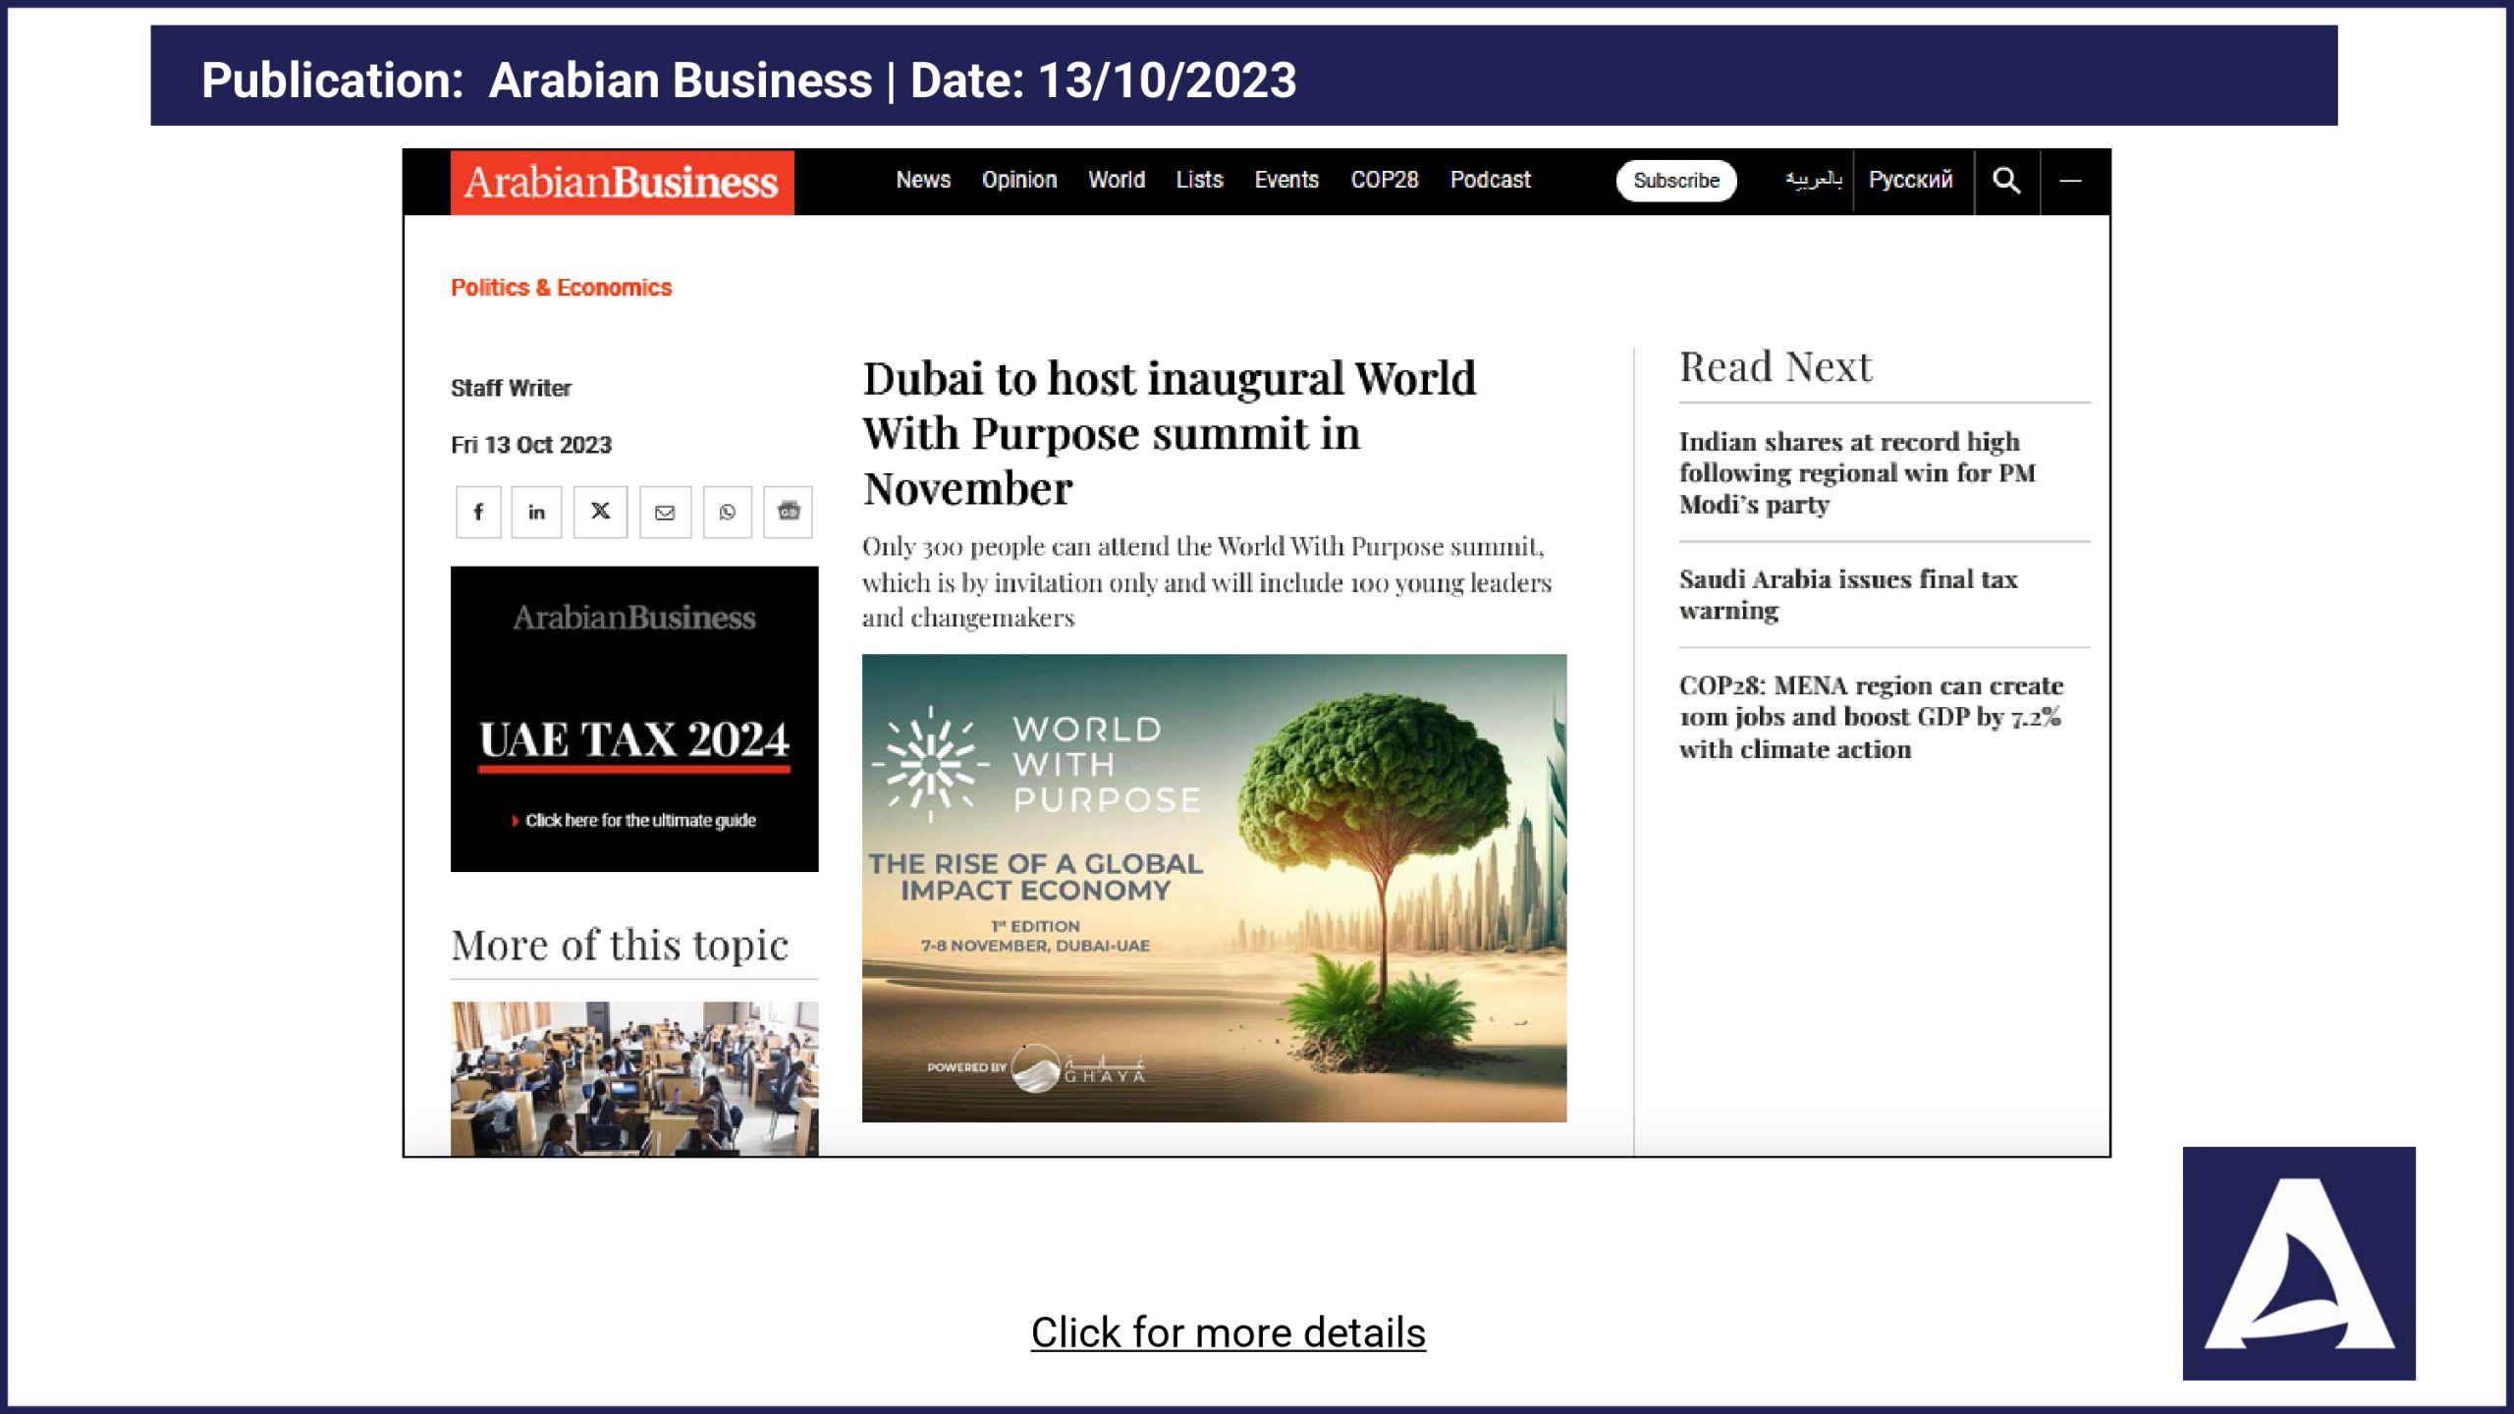This screenshot has width=2514, height=1414.
Task: Open the classroom thumbnail under More of this topic
Action: [x=634, y=1078]
